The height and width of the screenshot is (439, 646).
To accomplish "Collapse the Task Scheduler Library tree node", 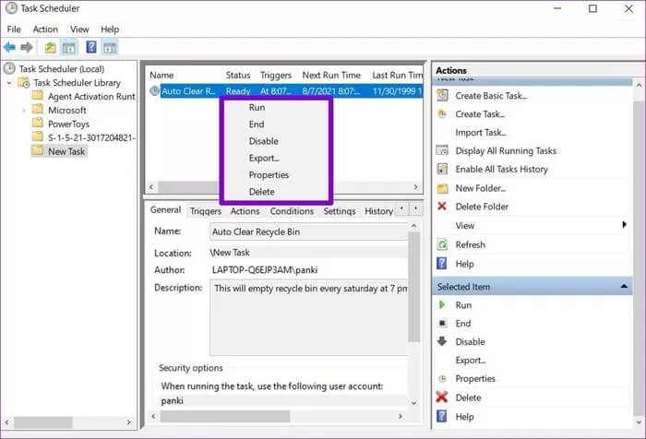I will (9, 83).
